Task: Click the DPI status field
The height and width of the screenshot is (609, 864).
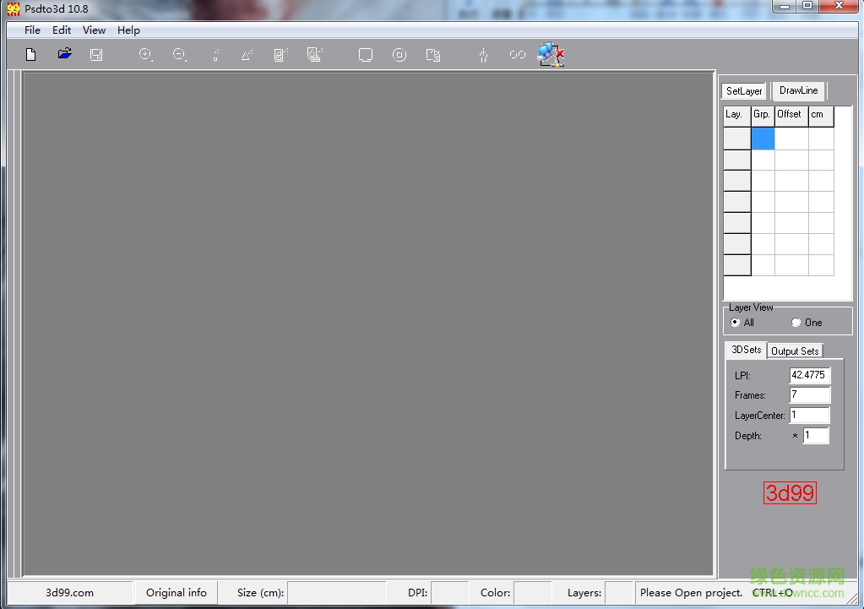Action: 449,593
